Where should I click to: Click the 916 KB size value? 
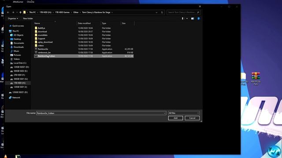tap(130, 53)
